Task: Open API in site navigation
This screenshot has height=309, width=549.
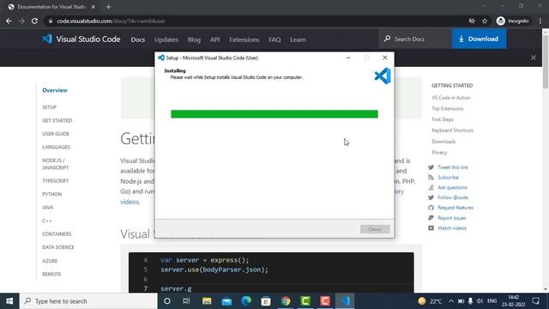Action: (215, 39)
